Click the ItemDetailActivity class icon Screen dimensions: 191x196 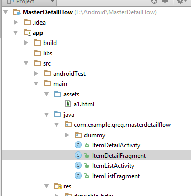pyautogui.click(x=78, y=145)
